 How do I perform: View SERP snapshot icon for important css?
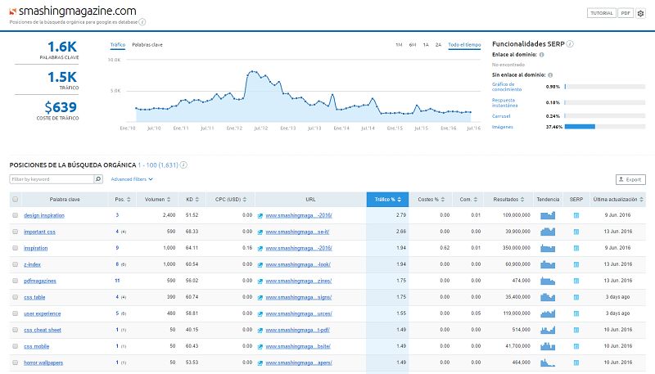(x=576, y=232)
